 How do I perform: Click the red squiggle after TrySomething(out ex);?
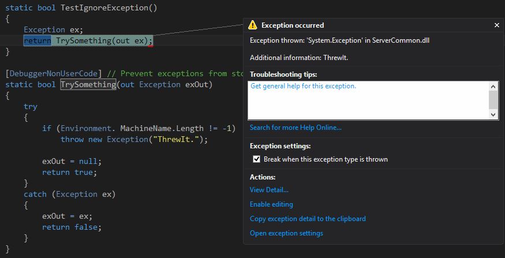click(151, 46)
